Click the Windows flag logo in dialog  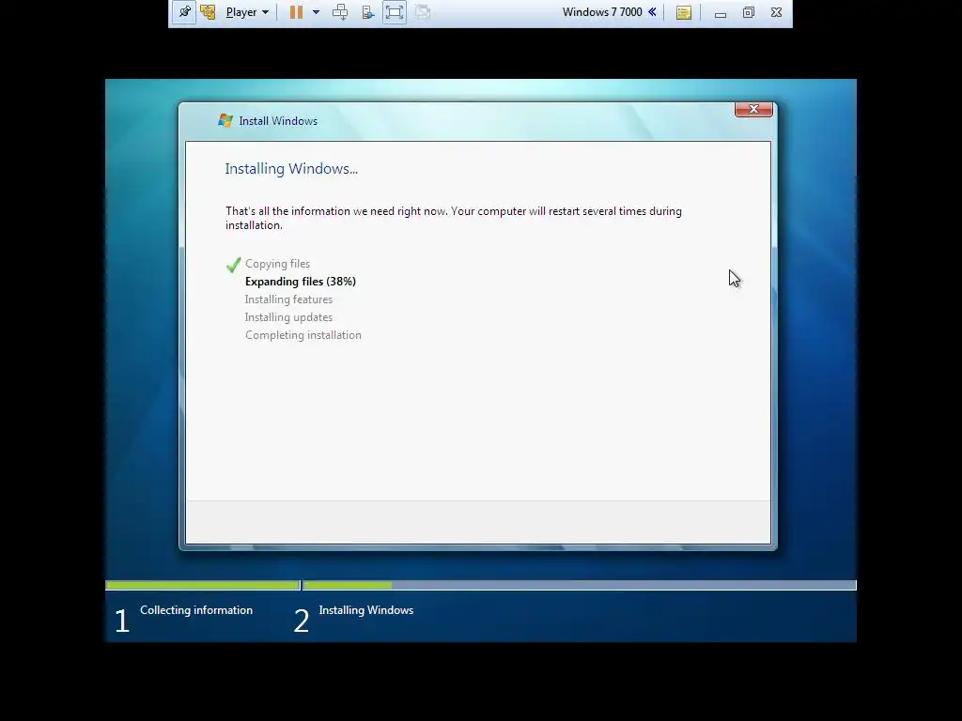pyautogui.click(x=225, y=121)
